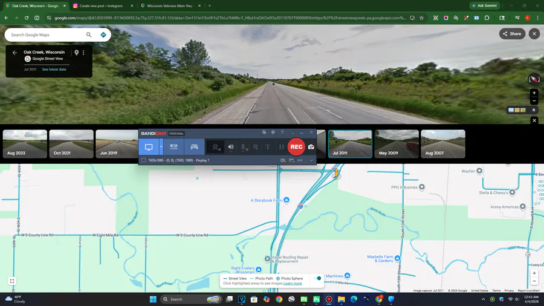Select the Aug 2023 Street View thumbnail

point(25,144)
